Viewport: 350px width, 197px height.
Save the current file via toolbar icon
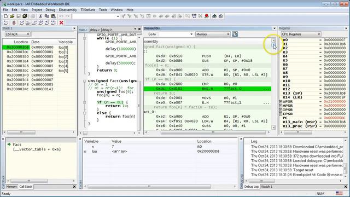(19, 16)
